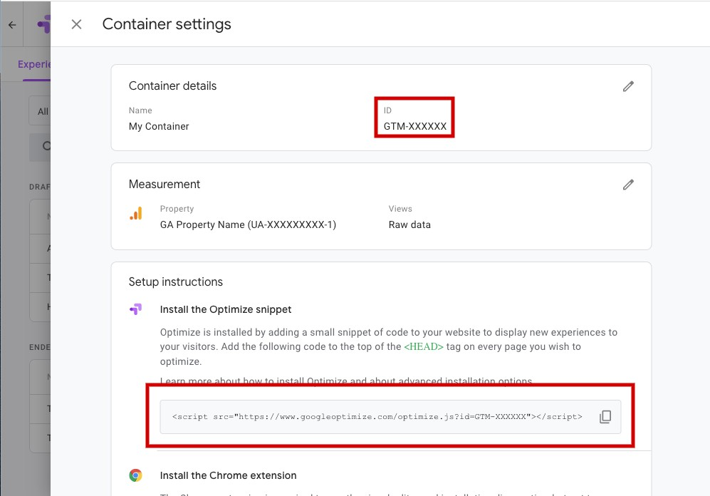Click the My Container name value
The image size is (710, 496).
coord(159,126)
